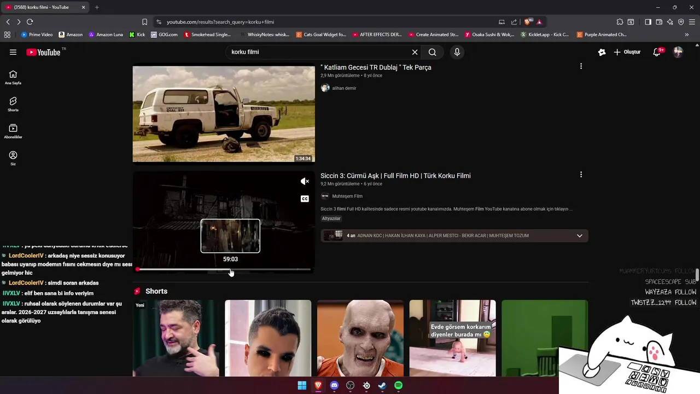Open Brave Shields lion icon
This screenshot has height=394, width=700.
click(527, 22)
